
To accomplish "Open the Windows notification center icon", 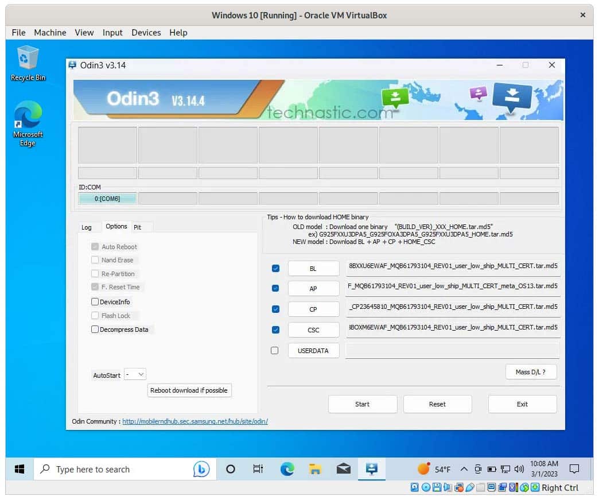I will [574, 469].
